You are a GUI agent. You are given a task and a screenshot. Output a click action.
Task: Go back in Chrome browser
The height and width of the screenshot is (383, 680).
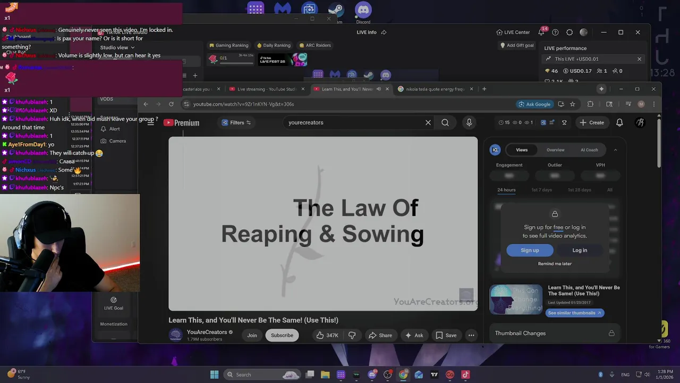(146, 104)
